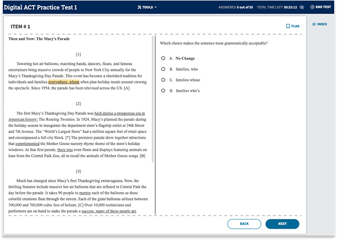Click underlined word 'mentor'

[85, 193]
